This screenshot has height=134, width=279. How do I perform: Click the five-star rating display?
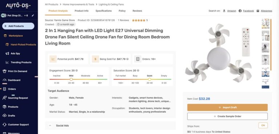[x=139, y=20]
